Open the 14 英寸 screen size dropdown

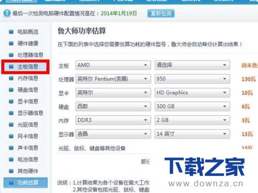pyautogui.click(x=192, y=134)
